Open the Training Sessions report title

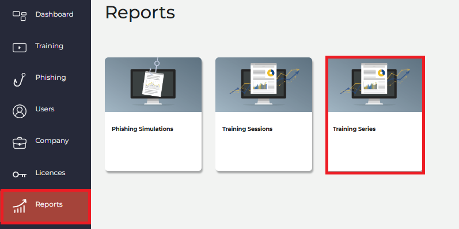(x=248, y=129)
